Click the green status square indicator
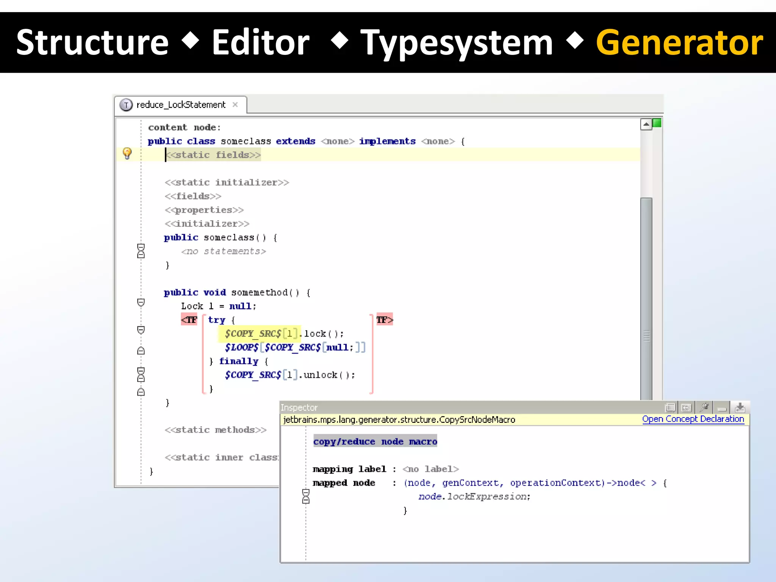776x582 pixels. coord(657,123)
